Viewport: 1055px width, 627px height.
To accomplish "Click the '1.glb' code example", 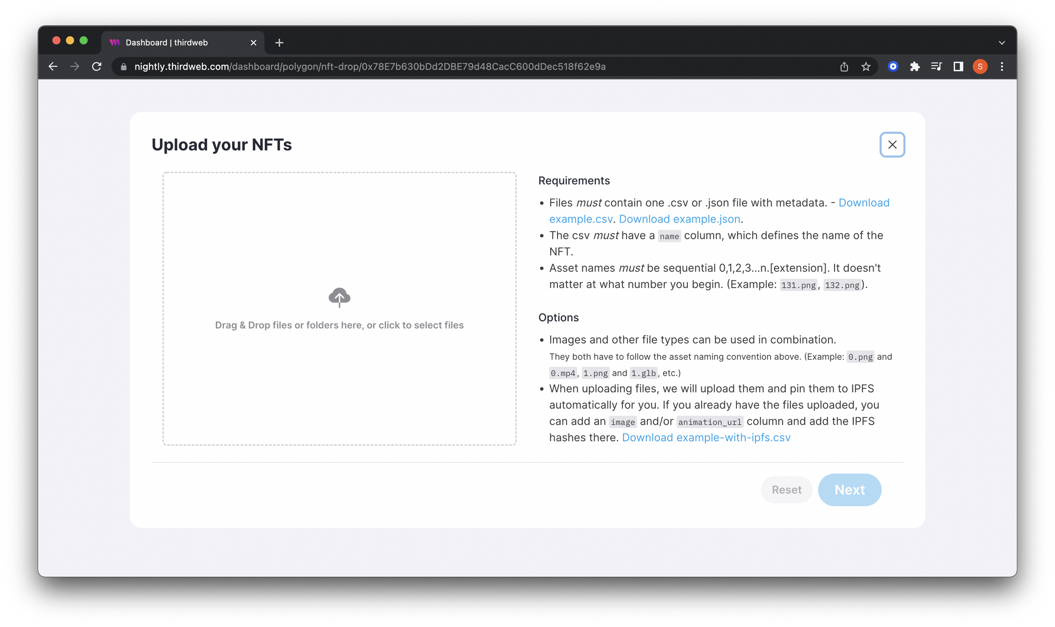I will 644,373.
